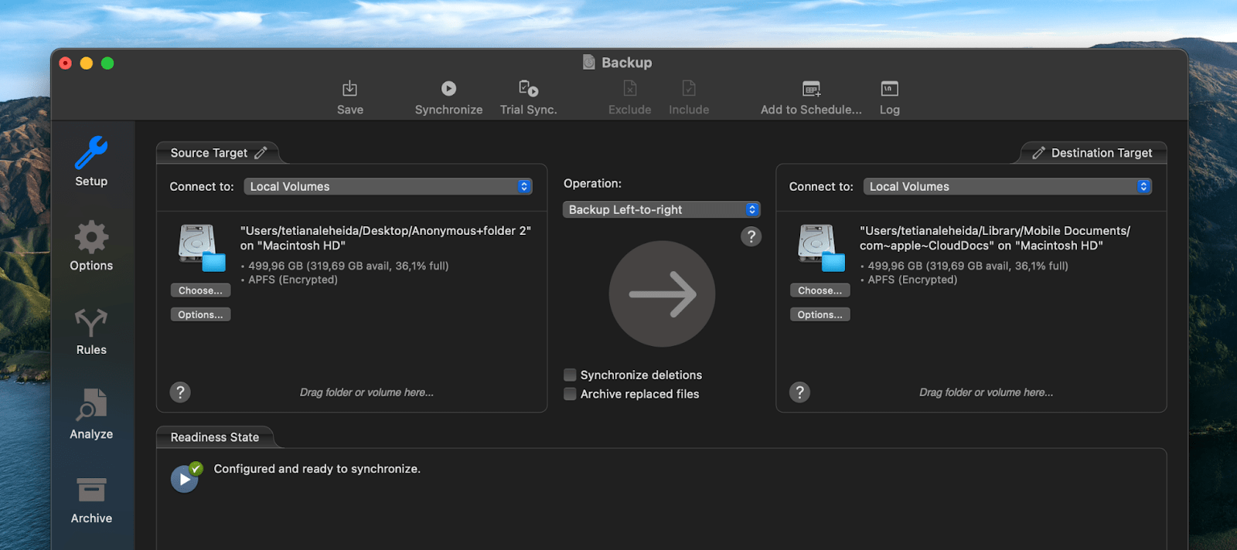
Task: Click "Configured and ready to synchronize." status
Action: [317, 469]
